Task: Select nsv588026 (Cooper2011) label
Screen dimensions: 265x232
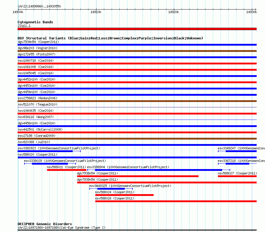Action: tap(115, 199)
